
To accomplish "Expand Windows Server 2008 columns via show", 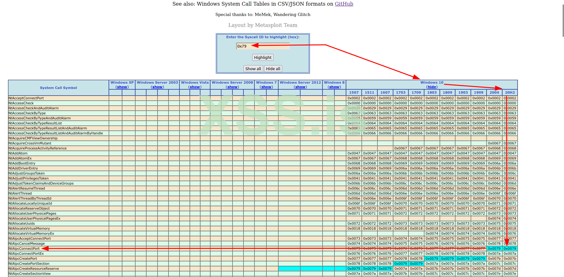I will [x=232, y=87].
